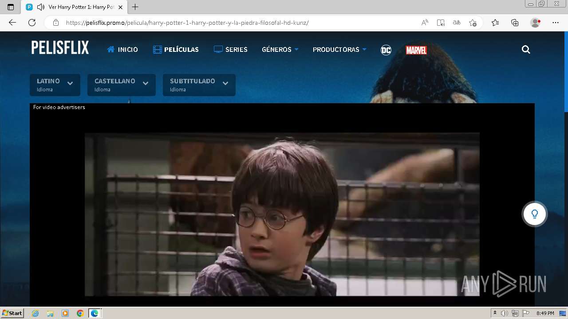Screen dimensions: 568x319
Task: Open File Explorer from taskbar
Action: (x=50, y=313)
